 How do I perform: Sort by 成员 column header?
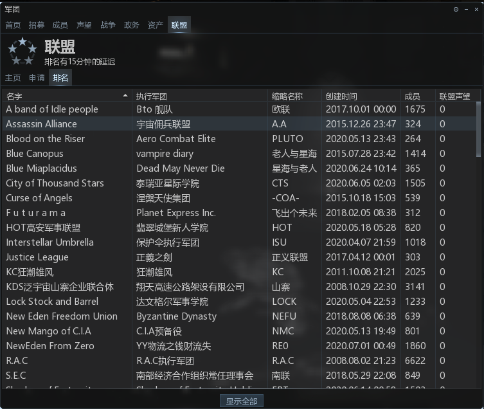(x=412, y=96)
